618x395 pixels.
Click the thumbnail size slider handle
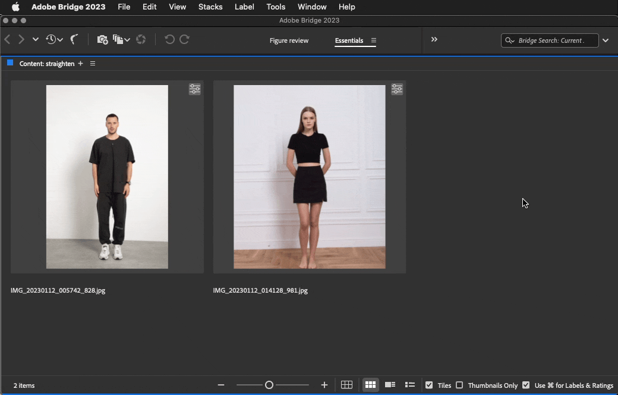pyautogui.click(x=269, y=385)
